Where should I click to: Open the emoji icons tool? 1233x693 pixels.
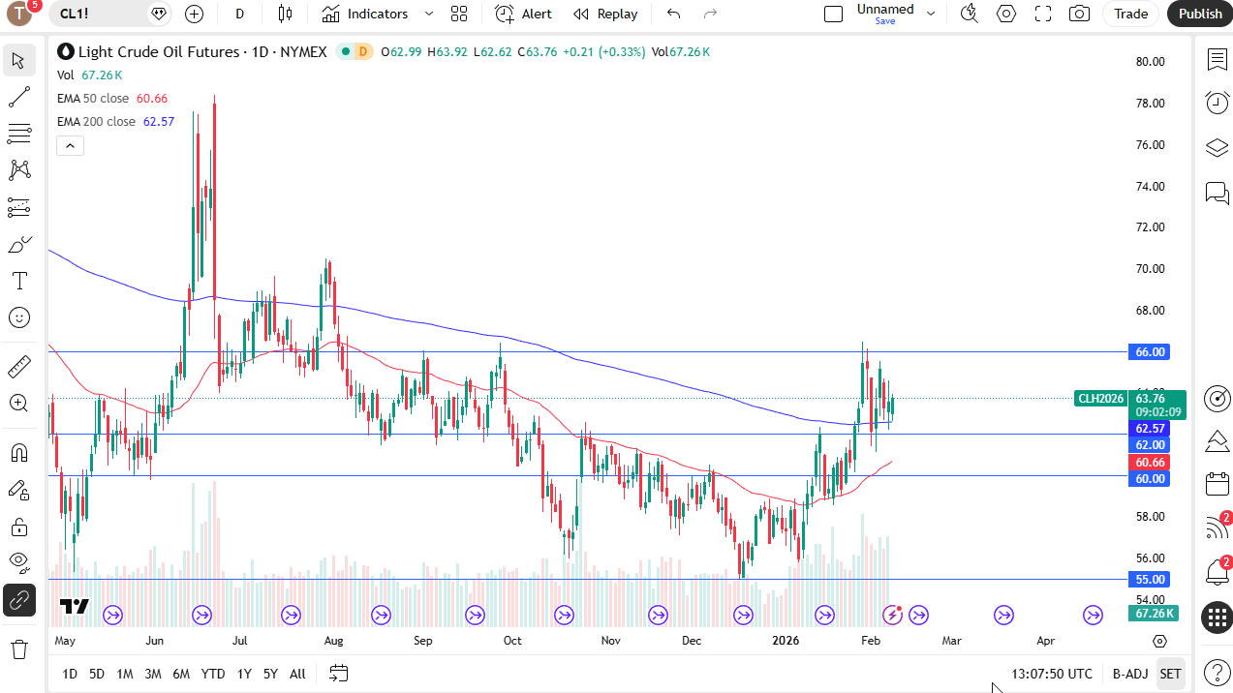coord(18,317)
